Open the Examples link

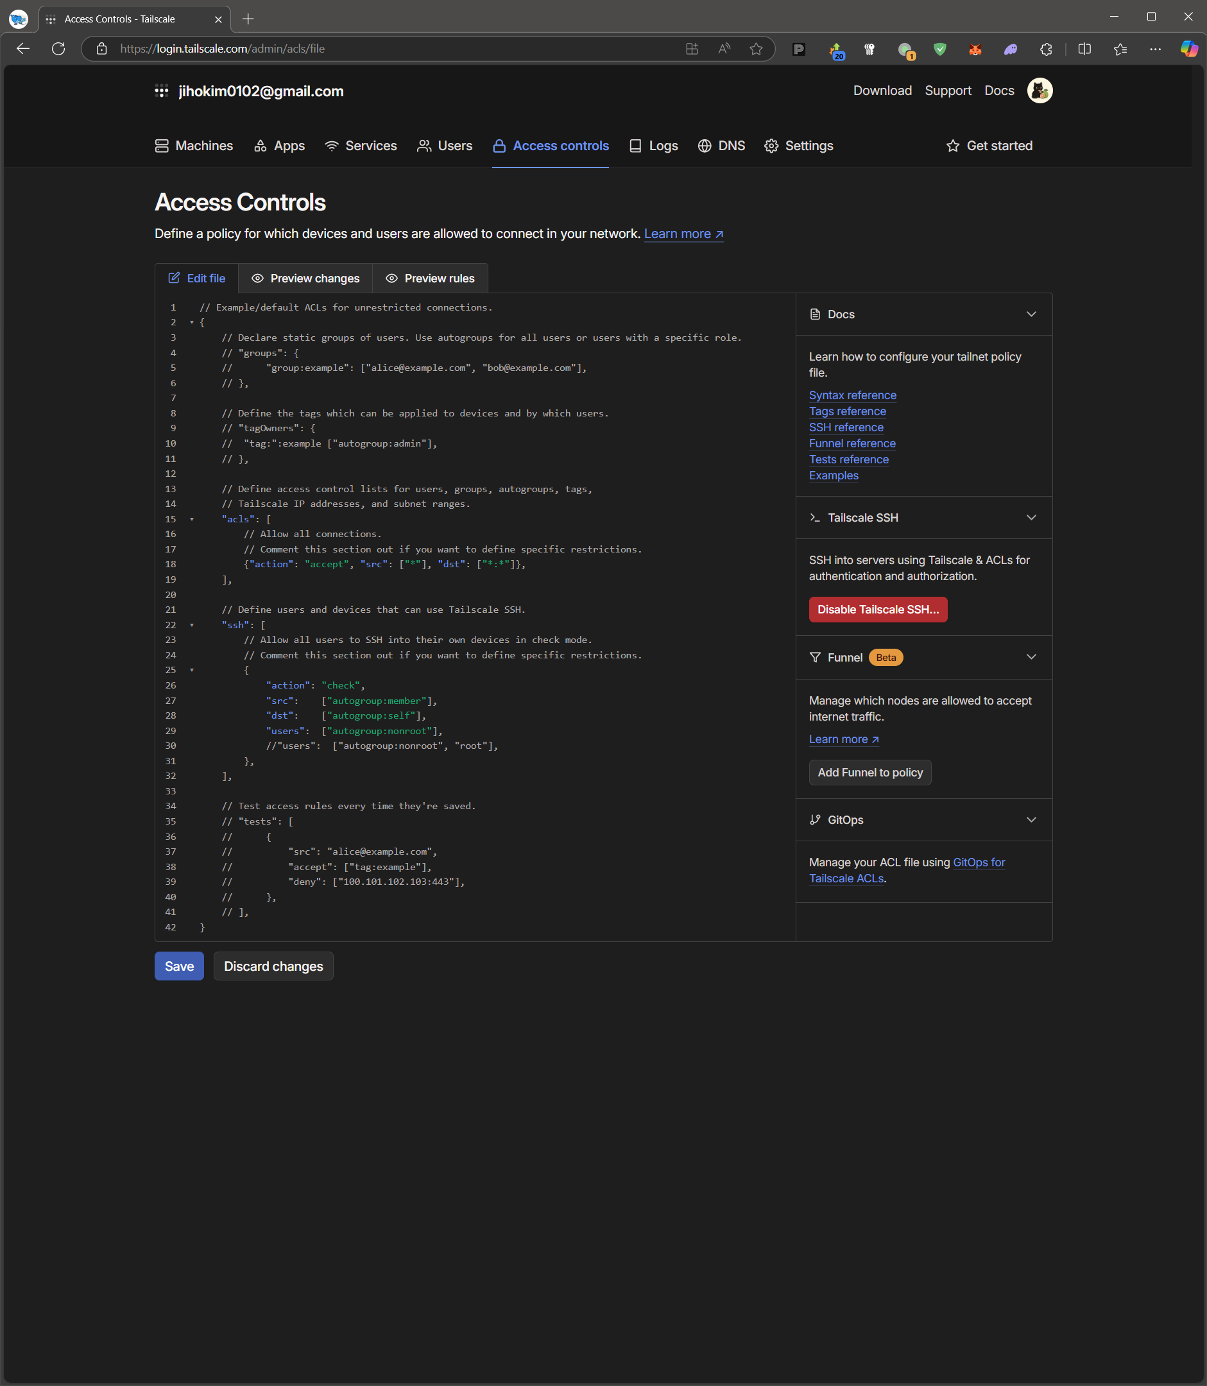coord(833,475)
